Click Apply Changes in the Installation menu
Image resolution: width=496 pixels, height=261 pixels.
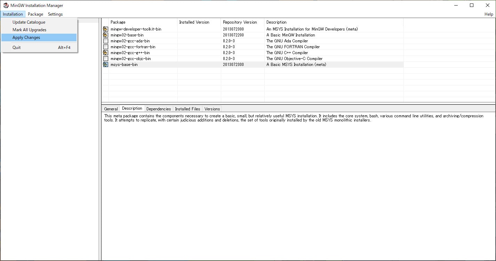point(39,37)
